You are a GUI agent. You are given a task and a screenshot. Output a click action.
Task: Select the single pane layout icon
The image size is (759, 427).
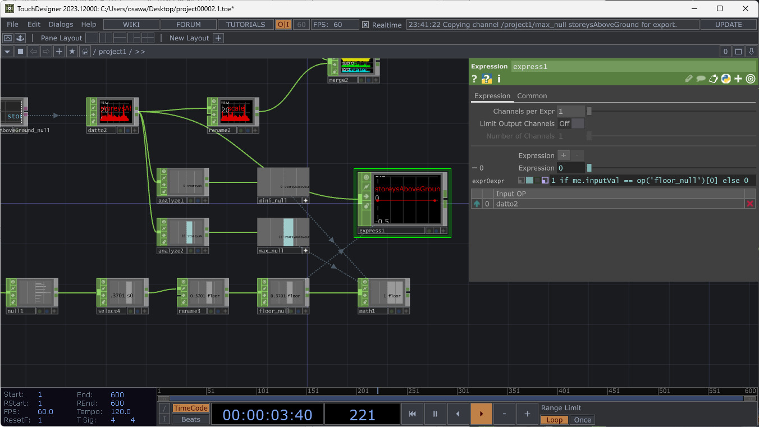92,38
